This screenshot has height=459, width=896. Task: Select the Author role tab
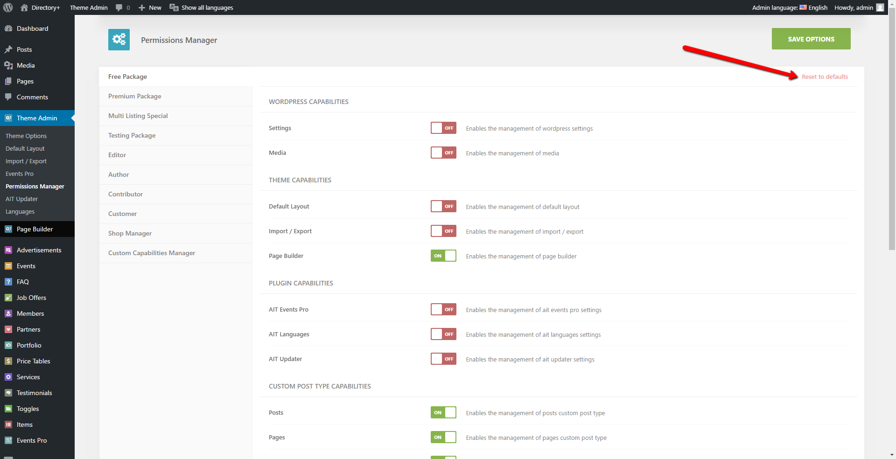(175, 174)
